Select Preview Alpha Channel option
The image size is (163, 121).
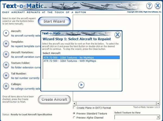pyautogui.click(x=74, y=117)
